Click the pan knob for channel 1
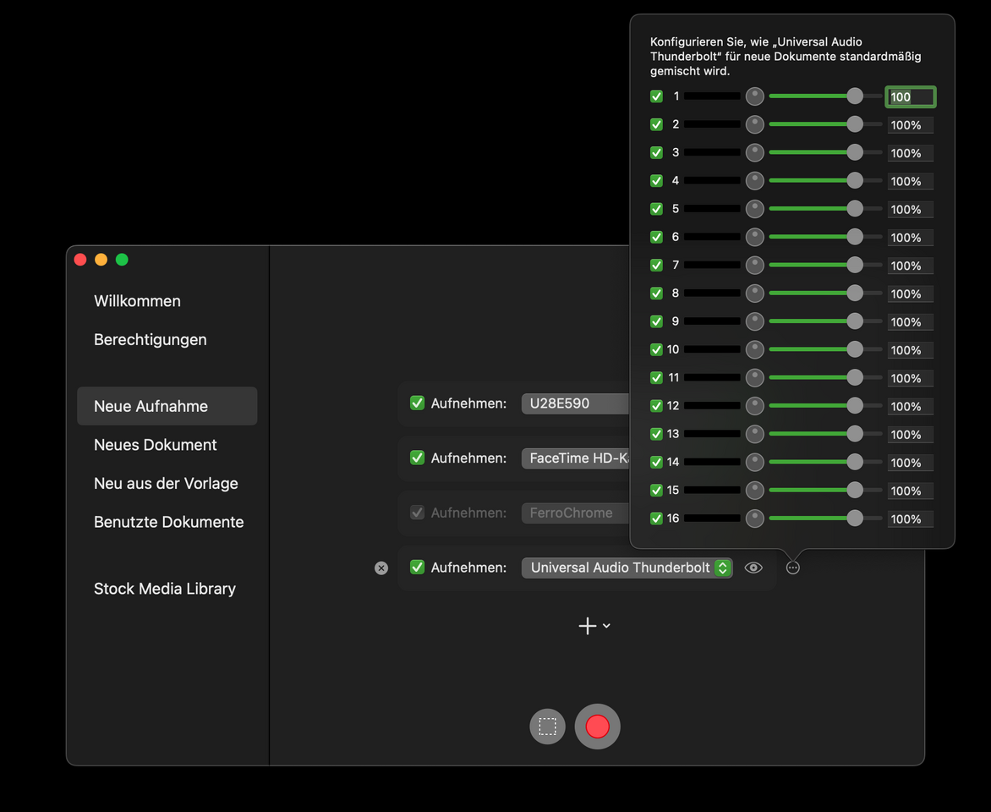The height and width of the screenshot is (812, 991). click(x=754, y=96)
